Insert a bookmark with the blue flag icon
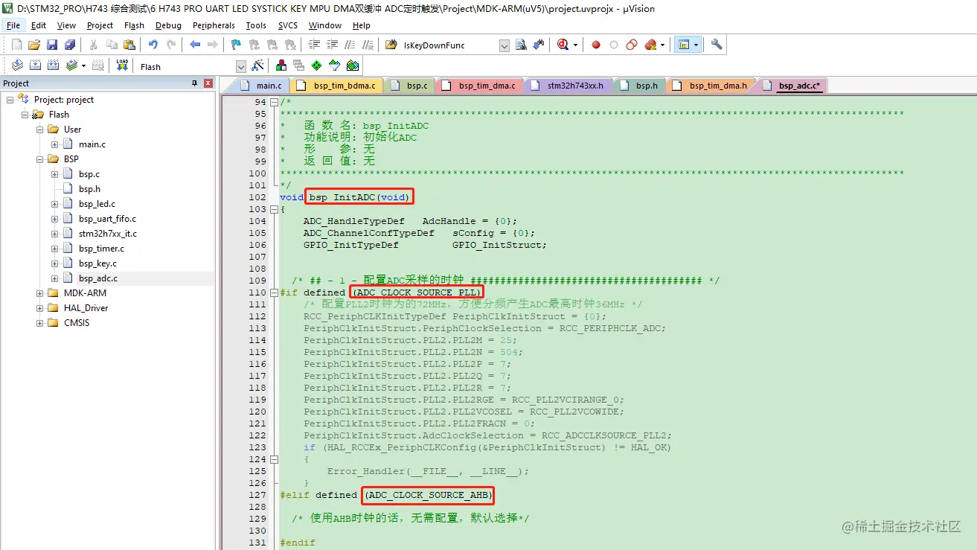977x550 pixels. click(236, 45)
